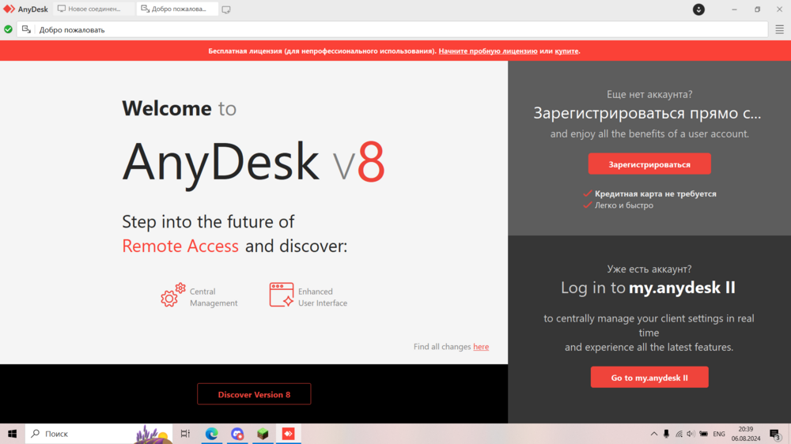Click the Еще нет аккаунта? heading
Viewport: 791px width, 444px height.
[x=649, y=94]
